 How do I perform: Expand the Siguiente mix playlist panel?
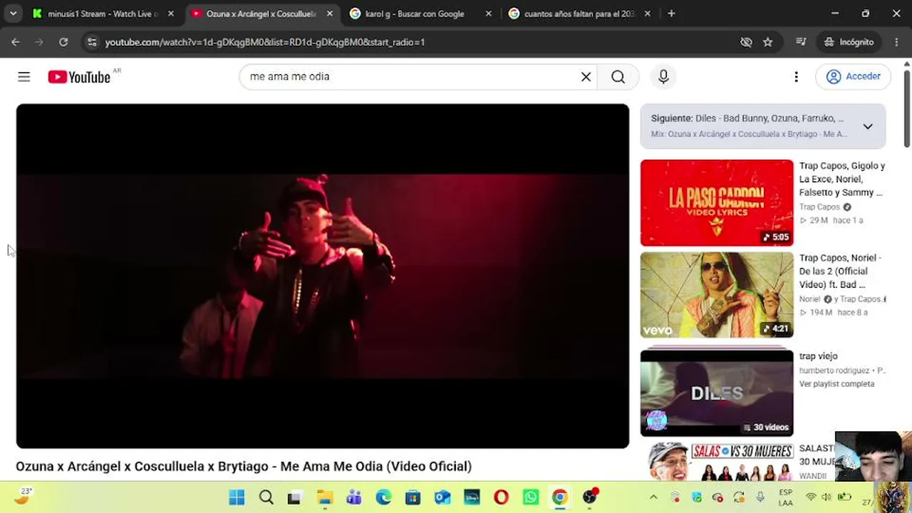pos(868,126)
